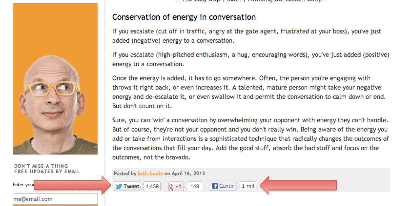The height and width of the screenshot is (206, 412).
Task: Click the 1 mil Facebook likes count
Action: click(248, 186)
